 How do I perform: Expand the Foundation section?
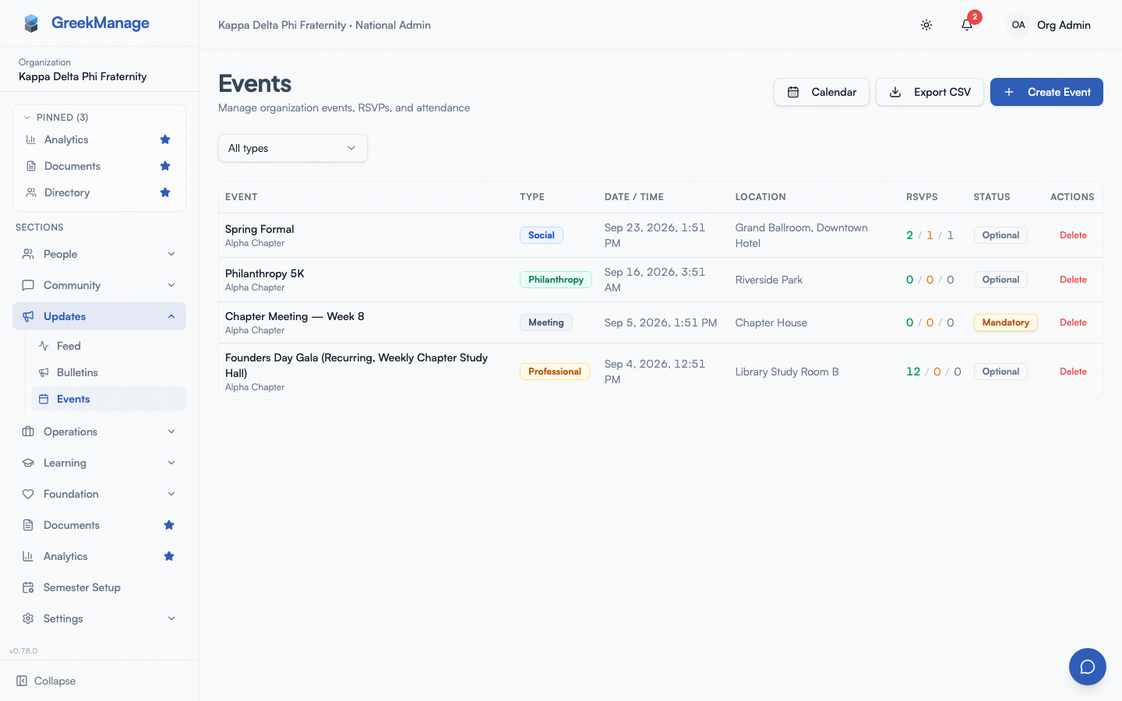[x=99, y=494]
